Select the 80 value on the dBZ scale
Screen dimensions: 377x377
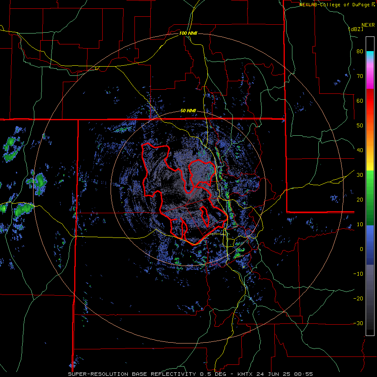pyautogui.click(x=360, y=51)
